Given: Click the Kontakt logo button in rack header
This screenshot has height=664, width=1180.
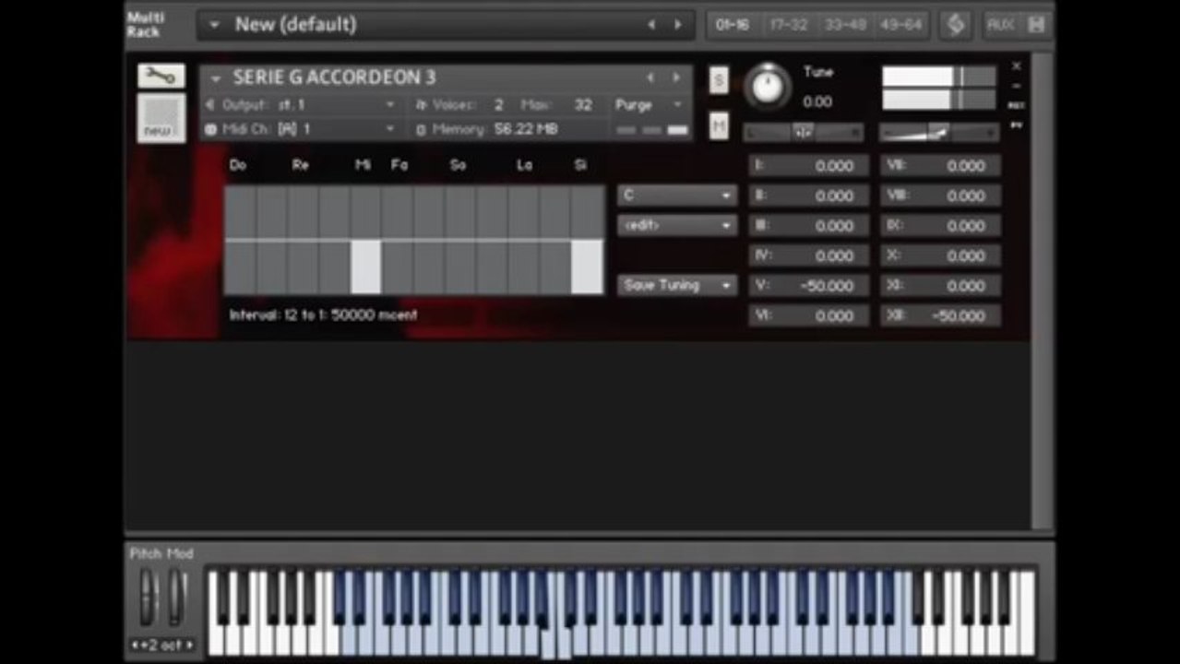Looking at the screenshot, I should [x=956, y=25].
